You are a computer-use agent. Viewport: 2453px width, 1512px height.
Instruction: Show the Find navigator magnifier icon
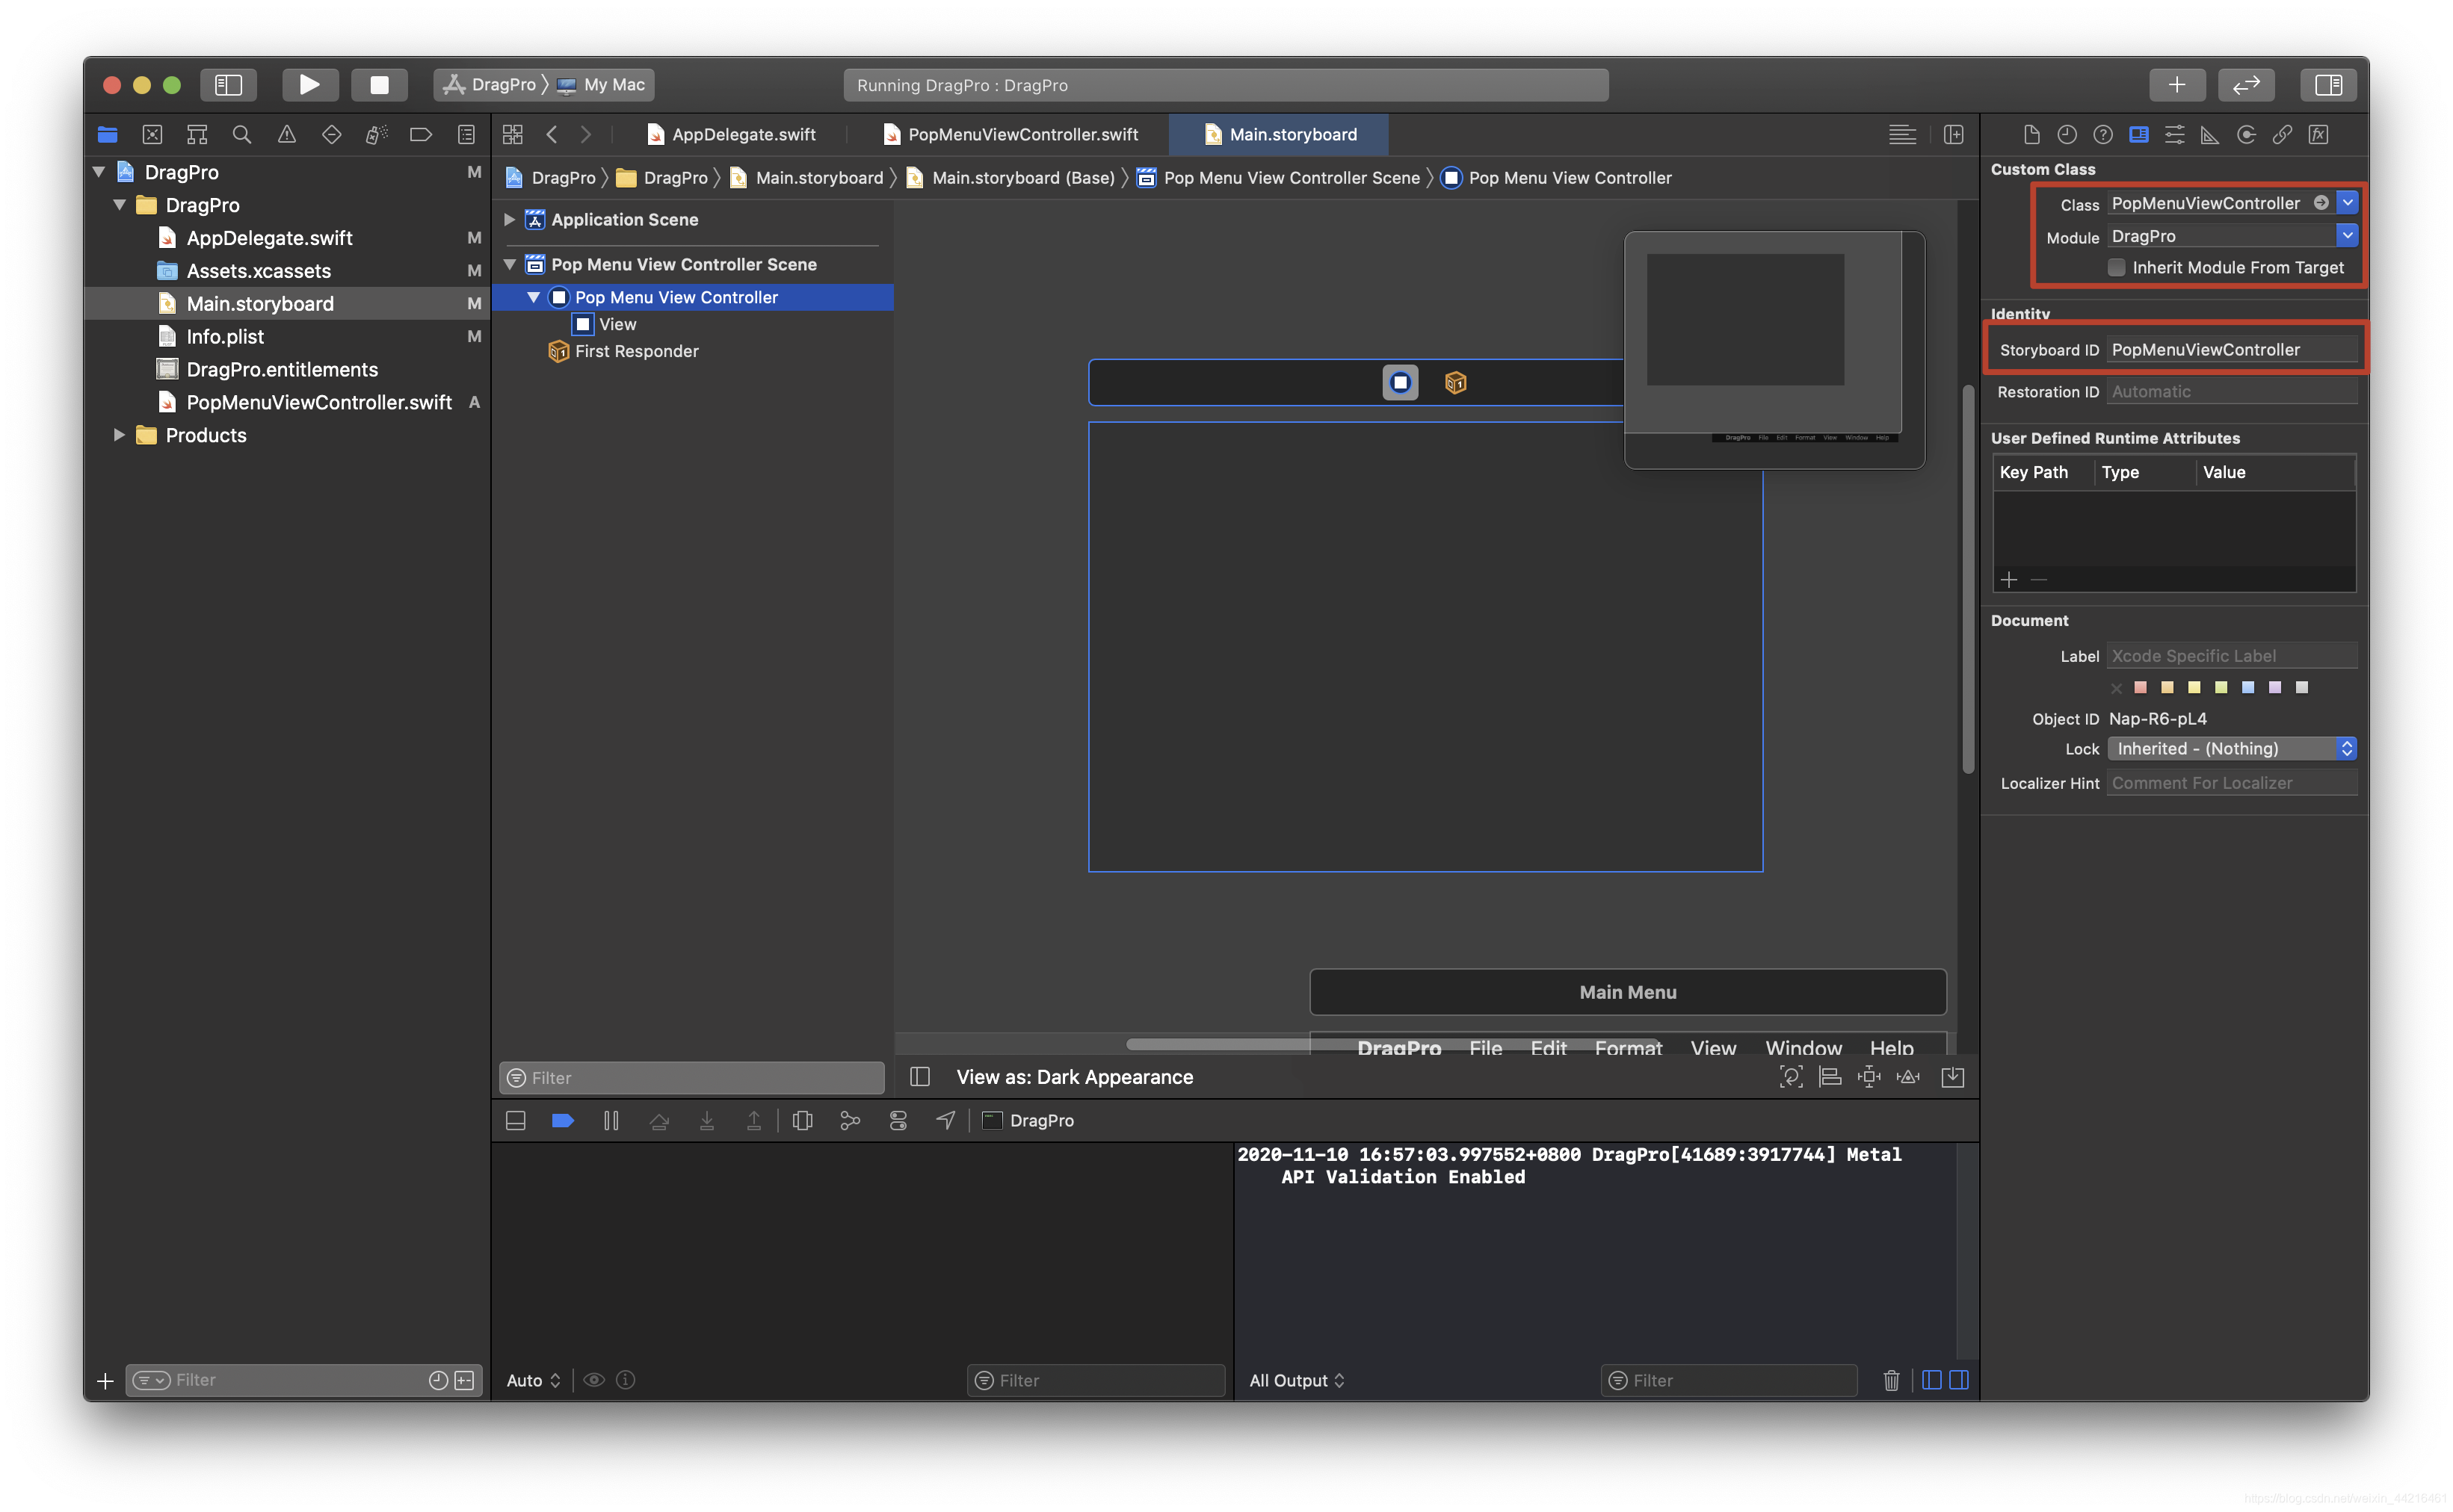click(241, 134)
